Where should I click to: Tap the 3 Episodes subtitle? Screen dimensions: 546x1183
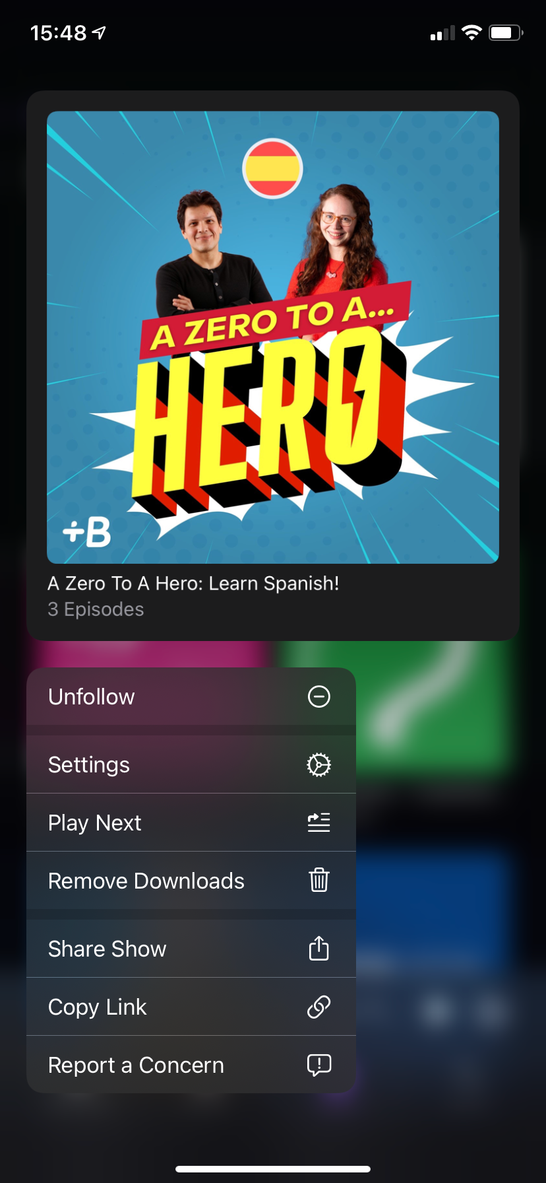click(x=96, y=609)
